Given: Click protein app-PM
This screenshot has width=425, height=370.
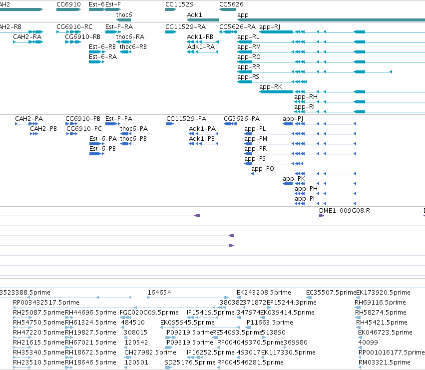Looking at the screenshot, I should [x=256, y=139].
